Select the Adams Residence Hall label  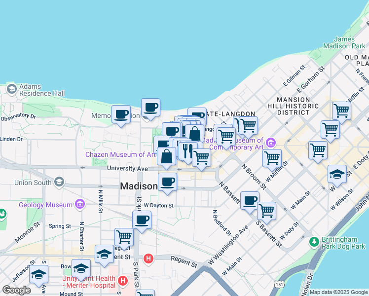(x=42, y=90)
